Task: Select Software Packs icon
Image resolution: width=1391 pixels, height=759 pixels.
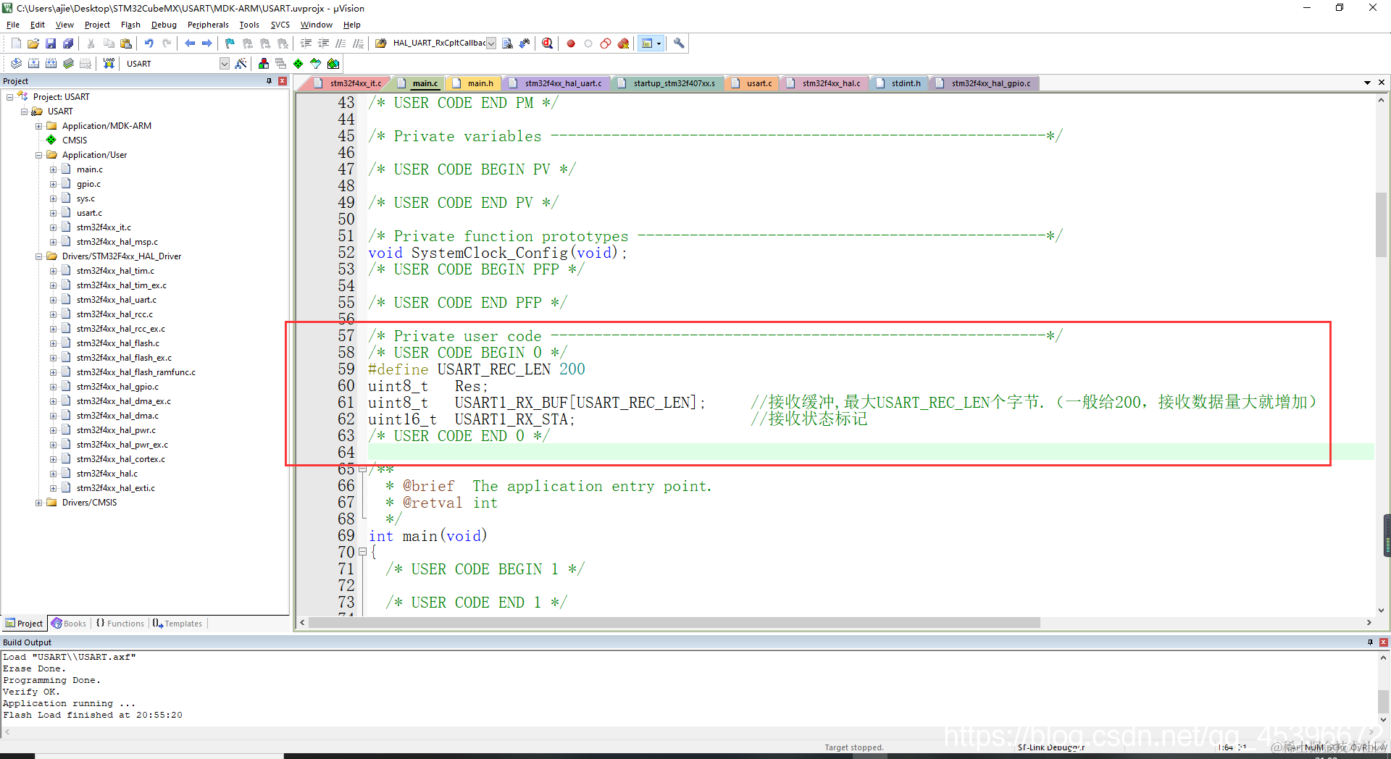Action: click(316, 64)
